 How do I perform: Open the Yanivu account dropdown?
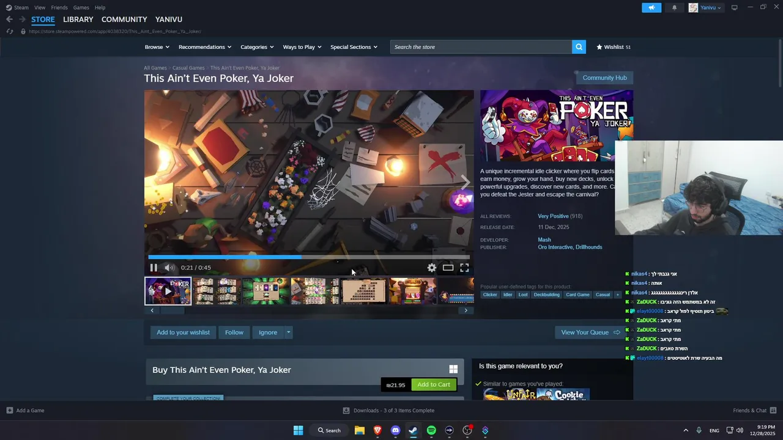pyautogui.click(x=705, y=7)
